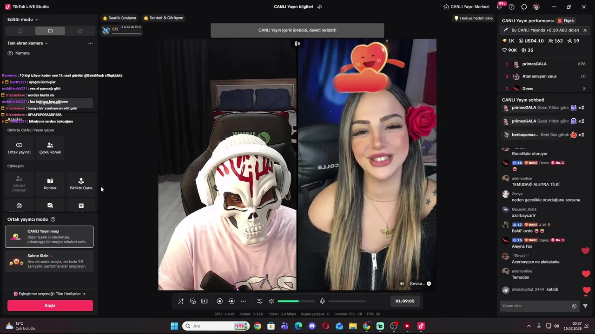
Task: Click the 0/1 mission progress widget
Action: point(122,30)
